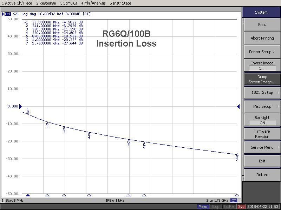Click Abort Printing softkey
281x210 pixels.
262,38
